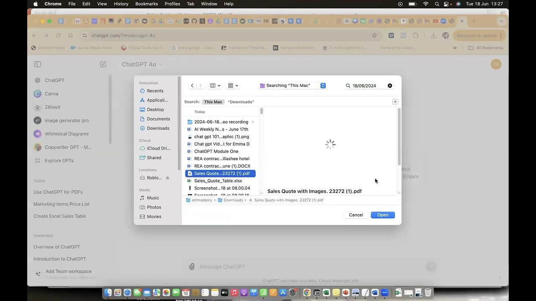Cancel the file dialog

356,215
